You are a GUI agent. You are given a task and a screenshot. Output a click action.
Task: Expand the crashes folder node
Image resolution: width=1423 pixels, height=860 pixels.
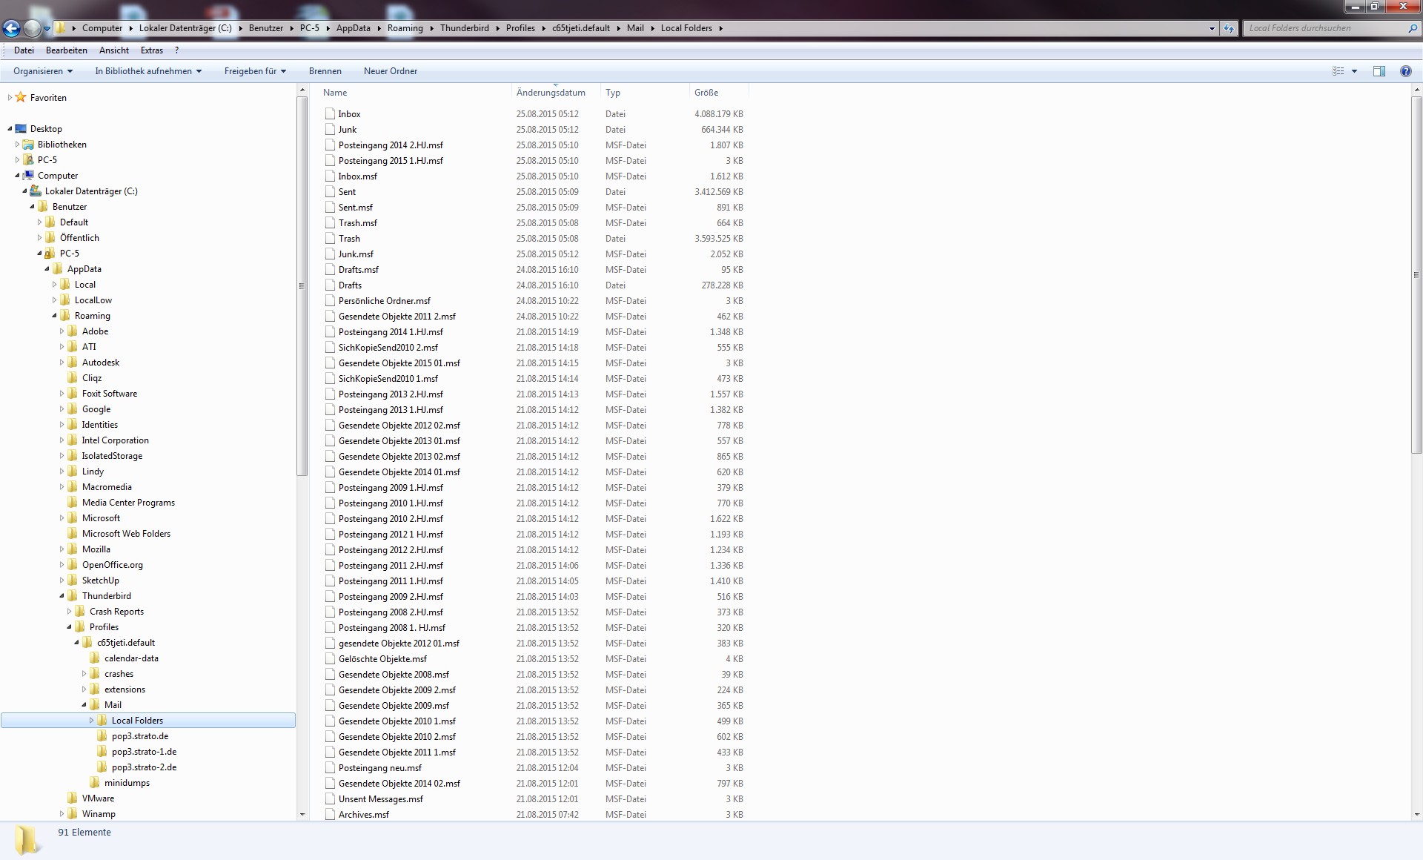click(84, 674)
